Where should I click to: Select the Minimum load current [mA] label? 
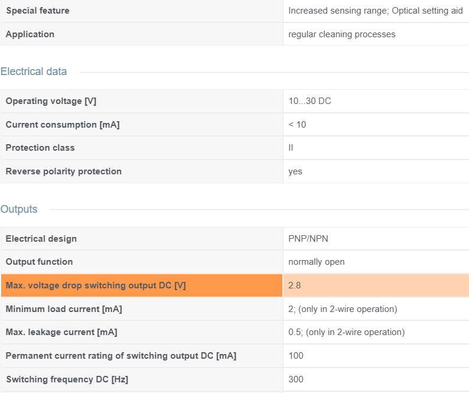coord(64,309)
